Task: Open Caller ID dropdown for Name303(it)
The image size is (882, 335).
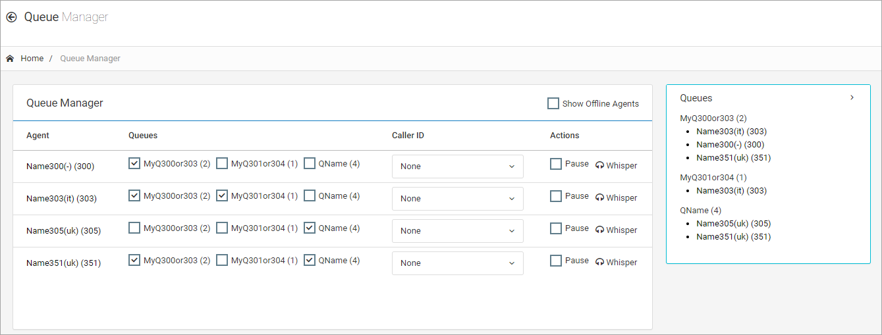Action: 457,199
